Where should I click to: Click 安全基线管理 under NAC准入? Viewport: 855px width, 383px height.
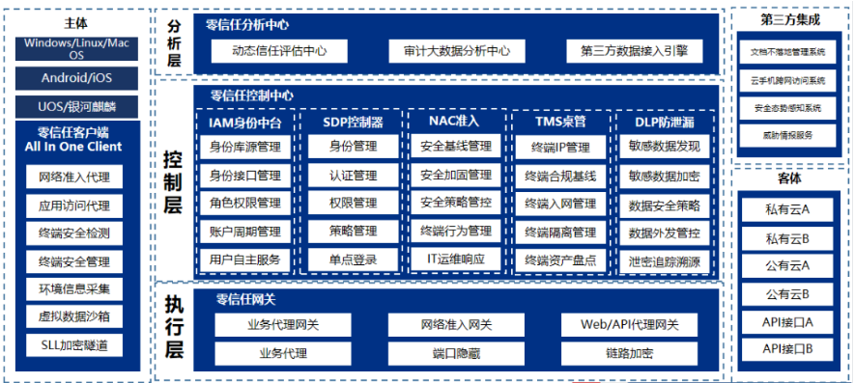click(456, 146)
